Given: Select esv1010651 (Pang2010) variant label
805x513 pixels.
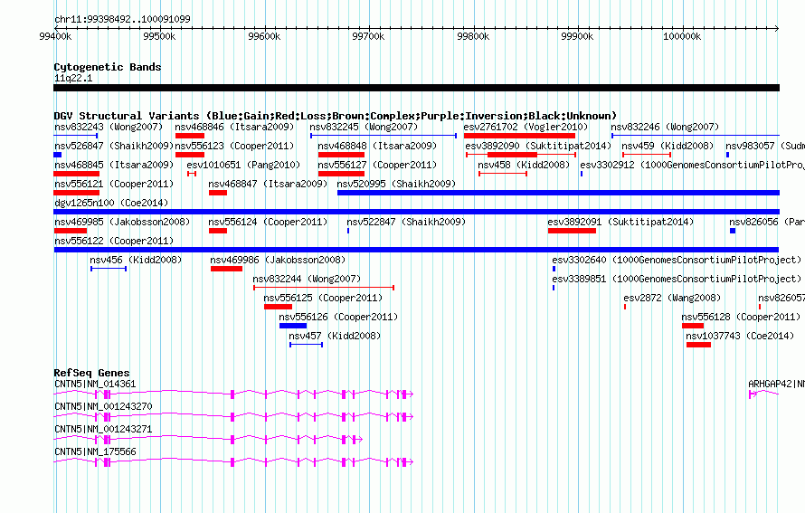Looking at the screenshot, I should 243,165.
